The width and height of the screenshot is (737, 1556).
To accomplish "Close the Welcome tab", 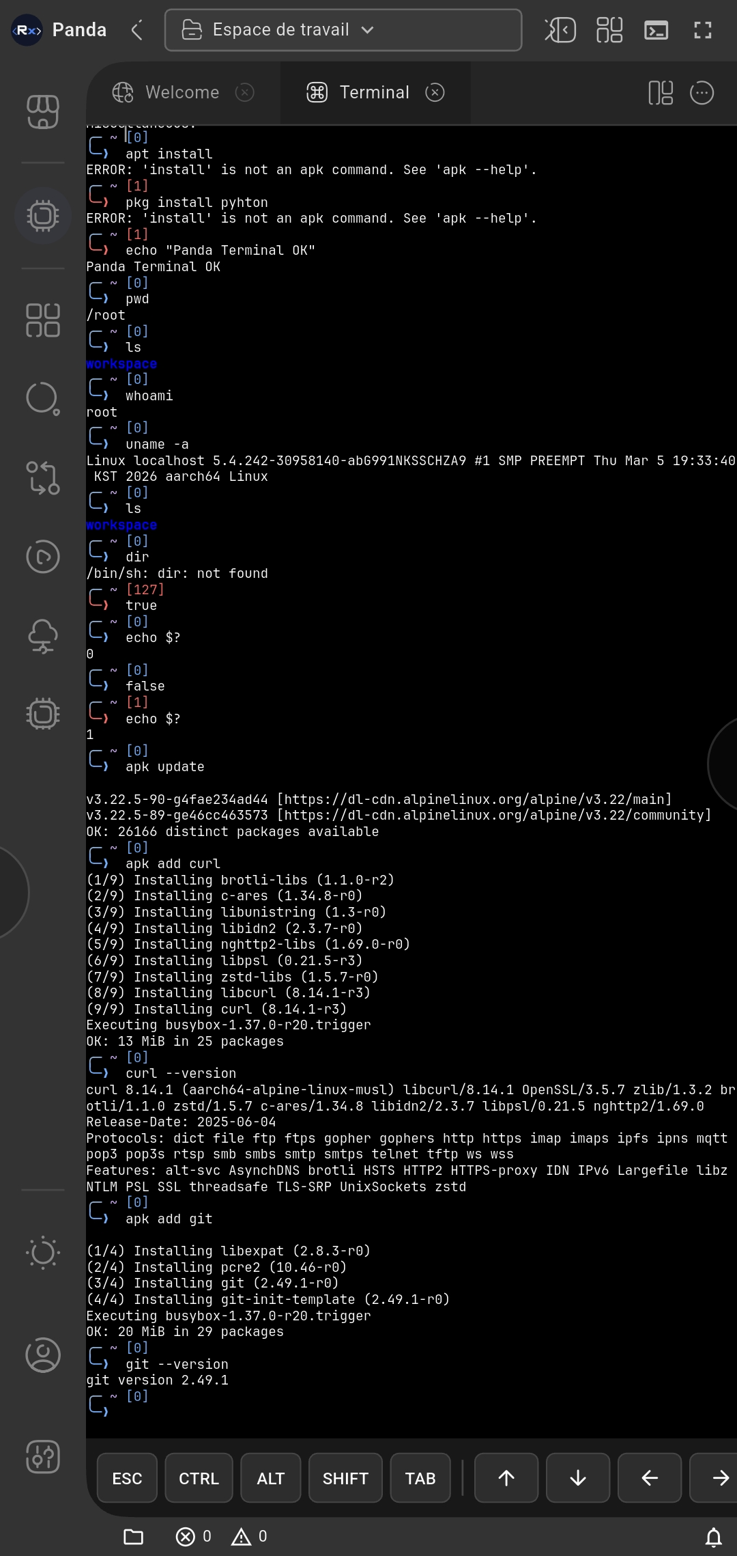I will (x=245, y=92).
